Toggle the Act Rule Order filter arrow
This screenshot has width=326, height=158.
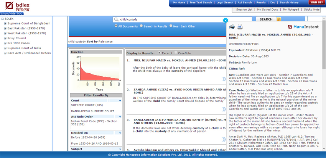tap(120, 117)
